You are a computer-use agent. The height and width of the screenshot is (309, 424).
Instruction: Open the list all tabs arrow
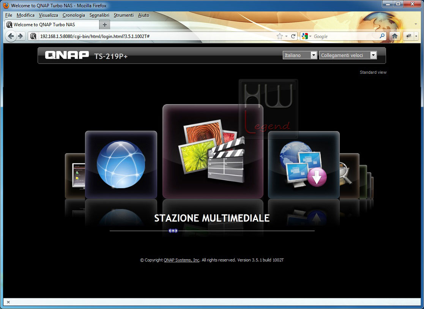(416, 24)
